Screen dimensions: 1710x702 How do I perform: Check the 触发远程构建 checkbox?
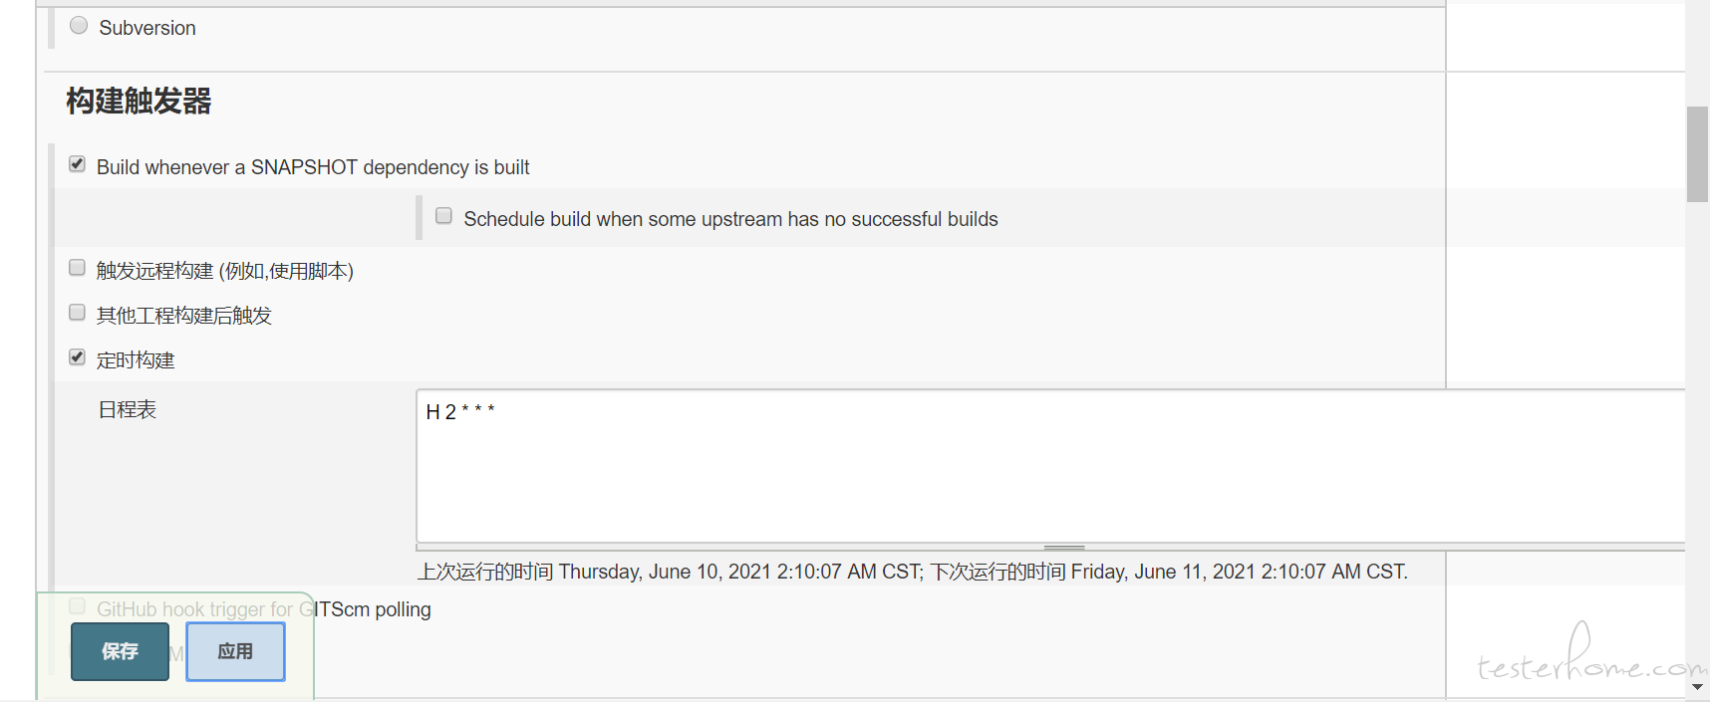(x=77, y=268)
